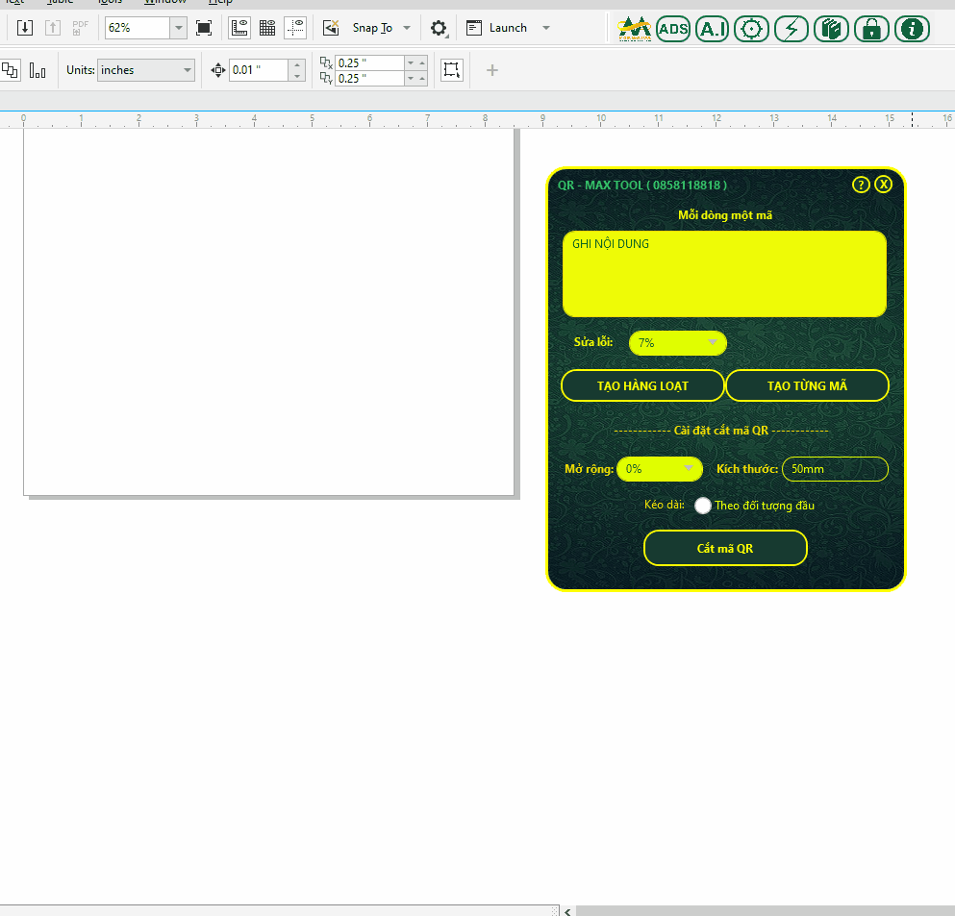Enable the 'Theo đối tượng đầu' option

click(703, 506)
